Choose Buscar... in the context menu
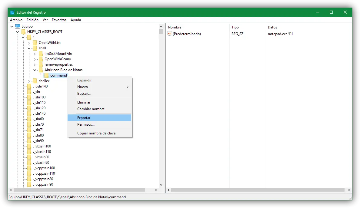Image resolution: width=360 pixels, height=208 pixels. (99, 94)
